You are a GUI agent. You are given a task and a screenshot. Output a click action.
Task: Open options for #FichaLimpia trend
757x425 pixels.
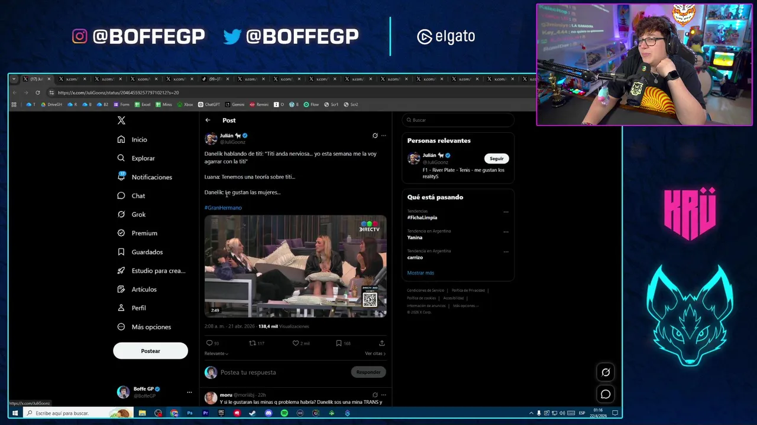[506, 212]
